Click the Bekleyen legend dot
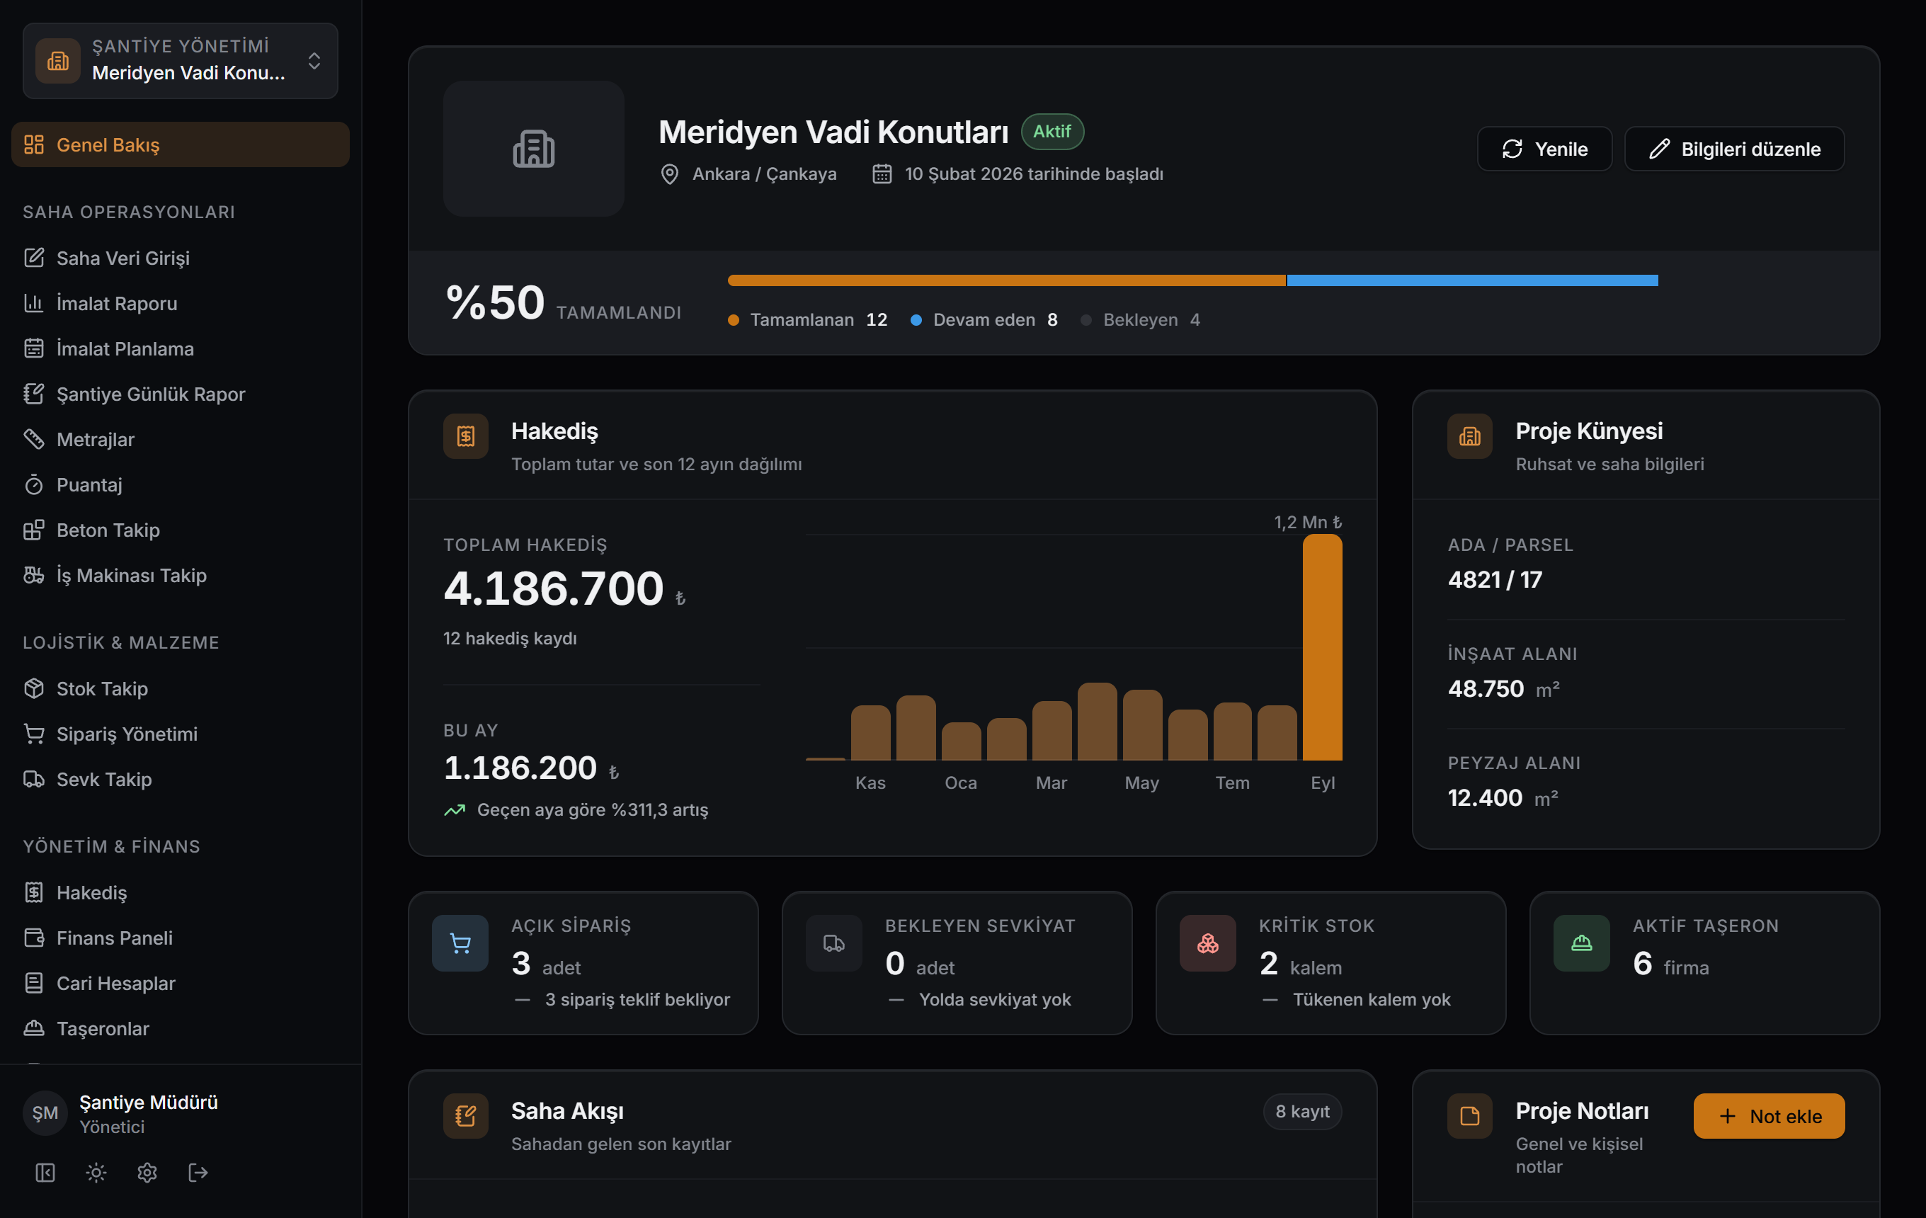The height and width of the screenshot is (1218, 1926). tap(1085, 320)
